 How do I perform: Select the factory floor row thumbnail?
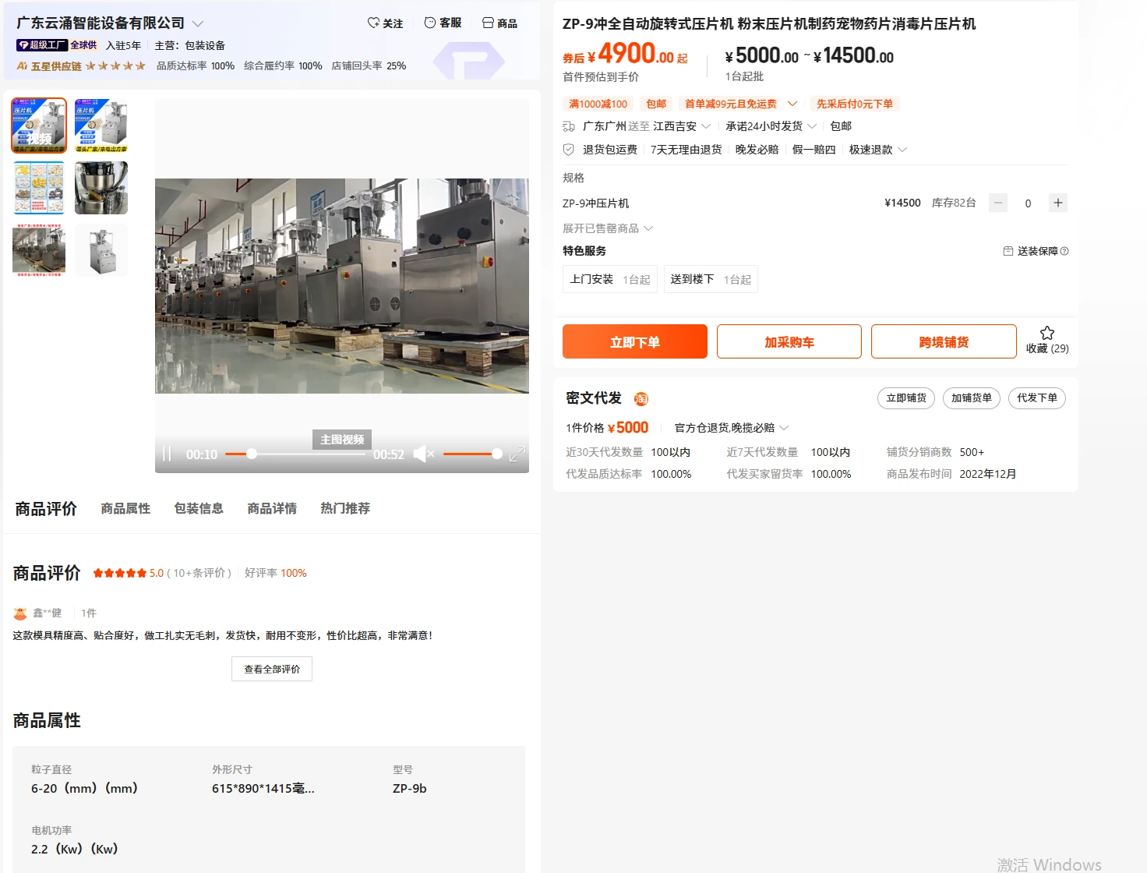click(39, 250)
